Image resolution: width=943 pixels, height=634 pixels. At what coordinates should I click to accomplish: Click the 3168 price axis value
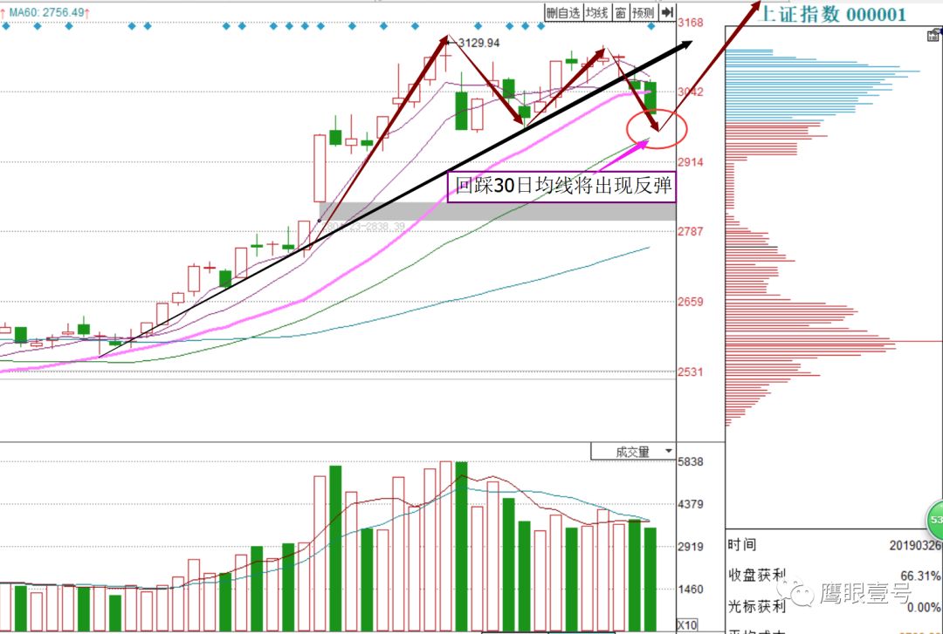pyautogui.click(x=691, y=23)
